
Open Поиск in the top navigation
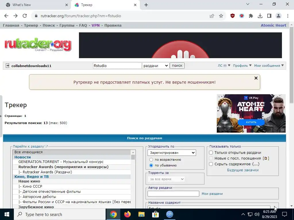49,25
